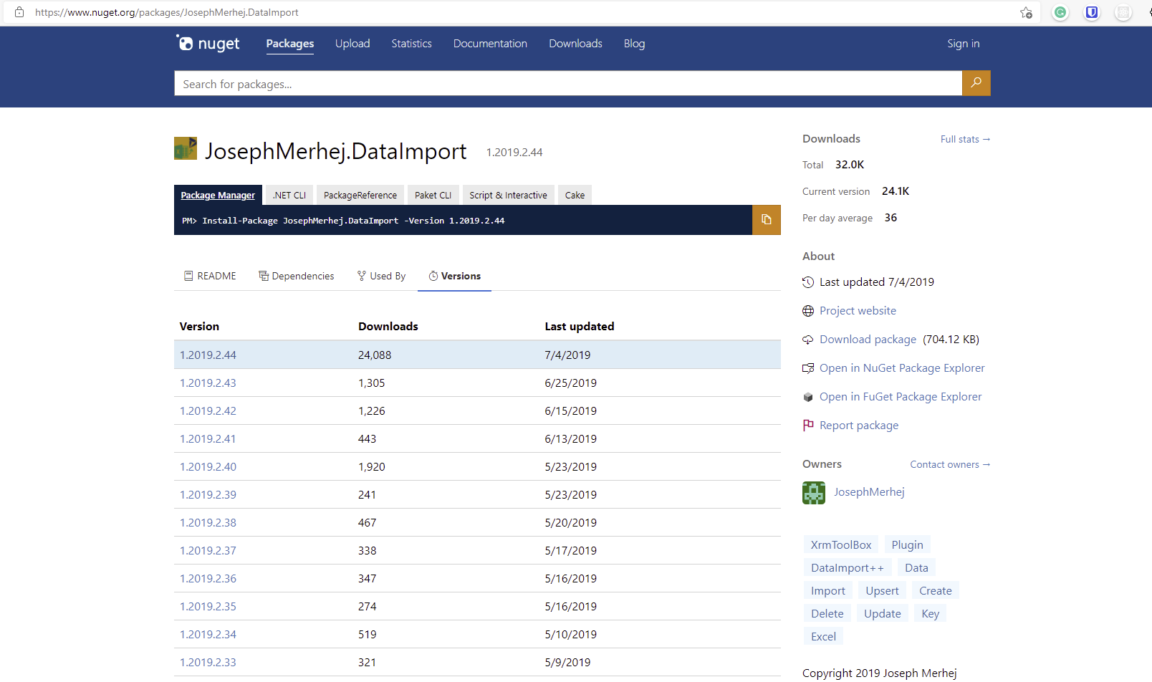1152x682 pixels.
Task: Copy the Install-Package command to clipboard
Action: click(766, 220)
